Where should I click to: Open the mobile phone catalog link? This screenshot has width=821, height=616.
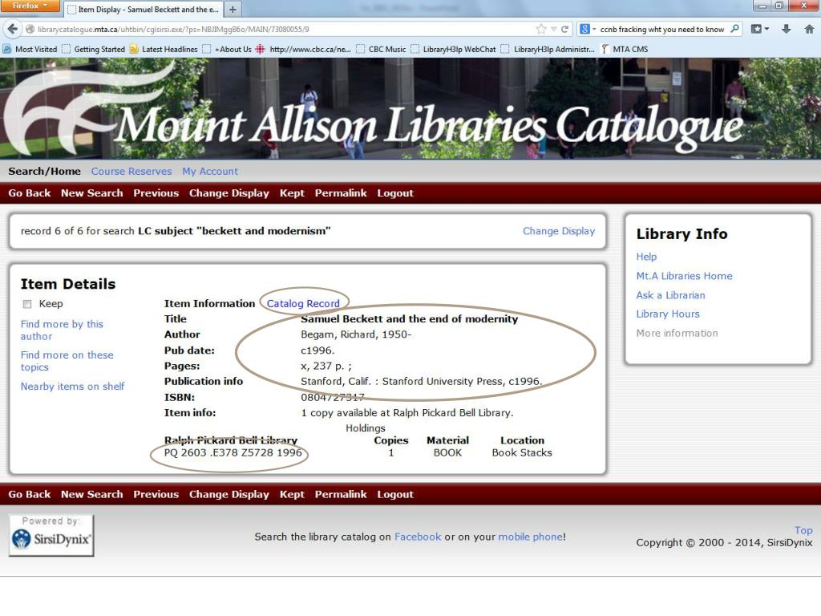[x=531, y=537]
